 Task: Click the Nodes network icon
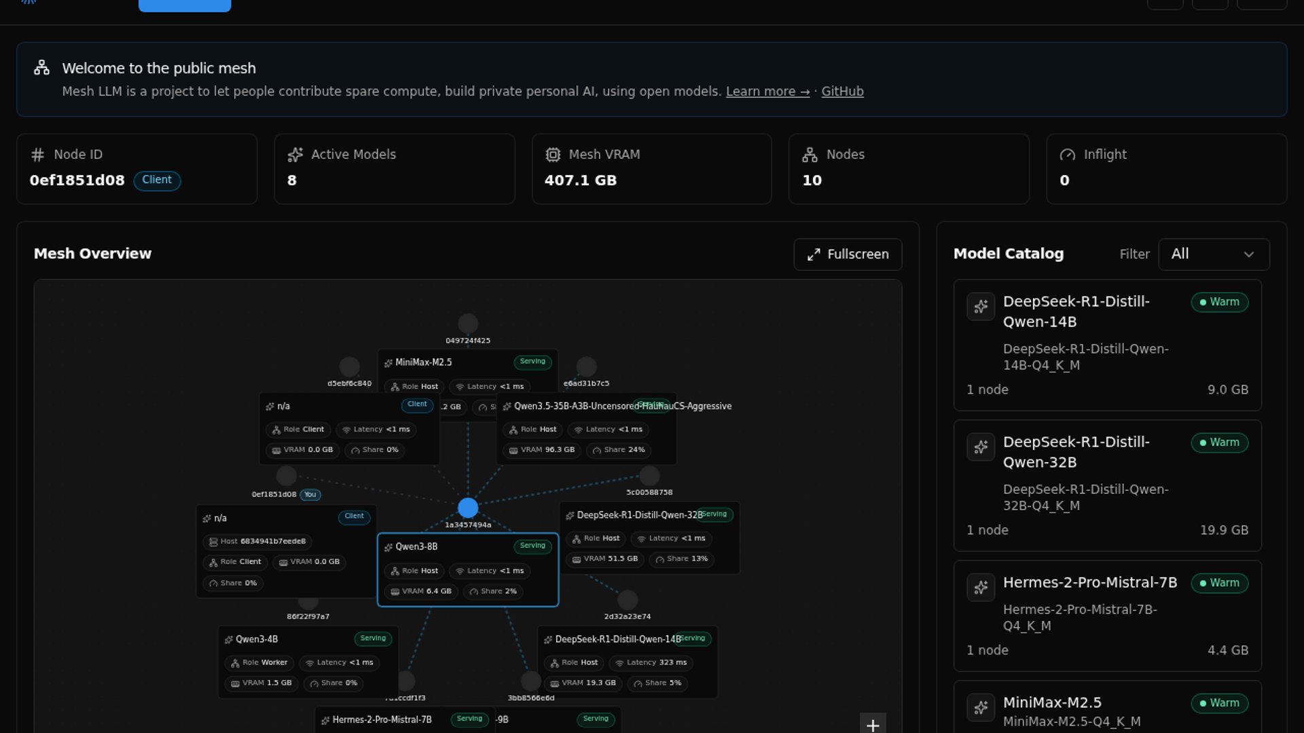(x=810, y=155)
